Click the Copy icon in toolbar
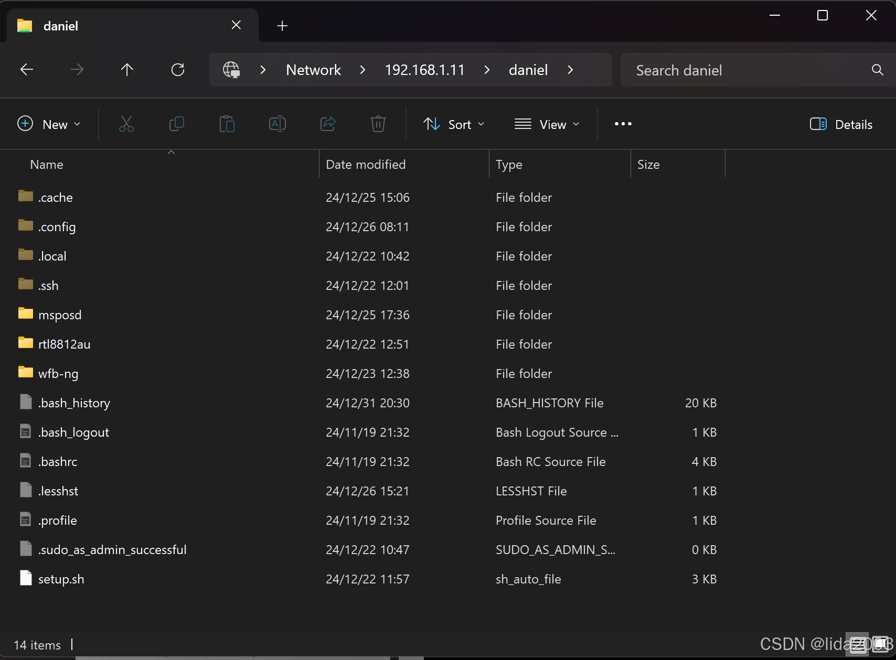 pos(177,124)
